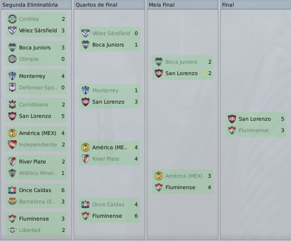Click the Olimpia club crest
The width and height of the screenshot is (291, 241).
click(12, 59)
